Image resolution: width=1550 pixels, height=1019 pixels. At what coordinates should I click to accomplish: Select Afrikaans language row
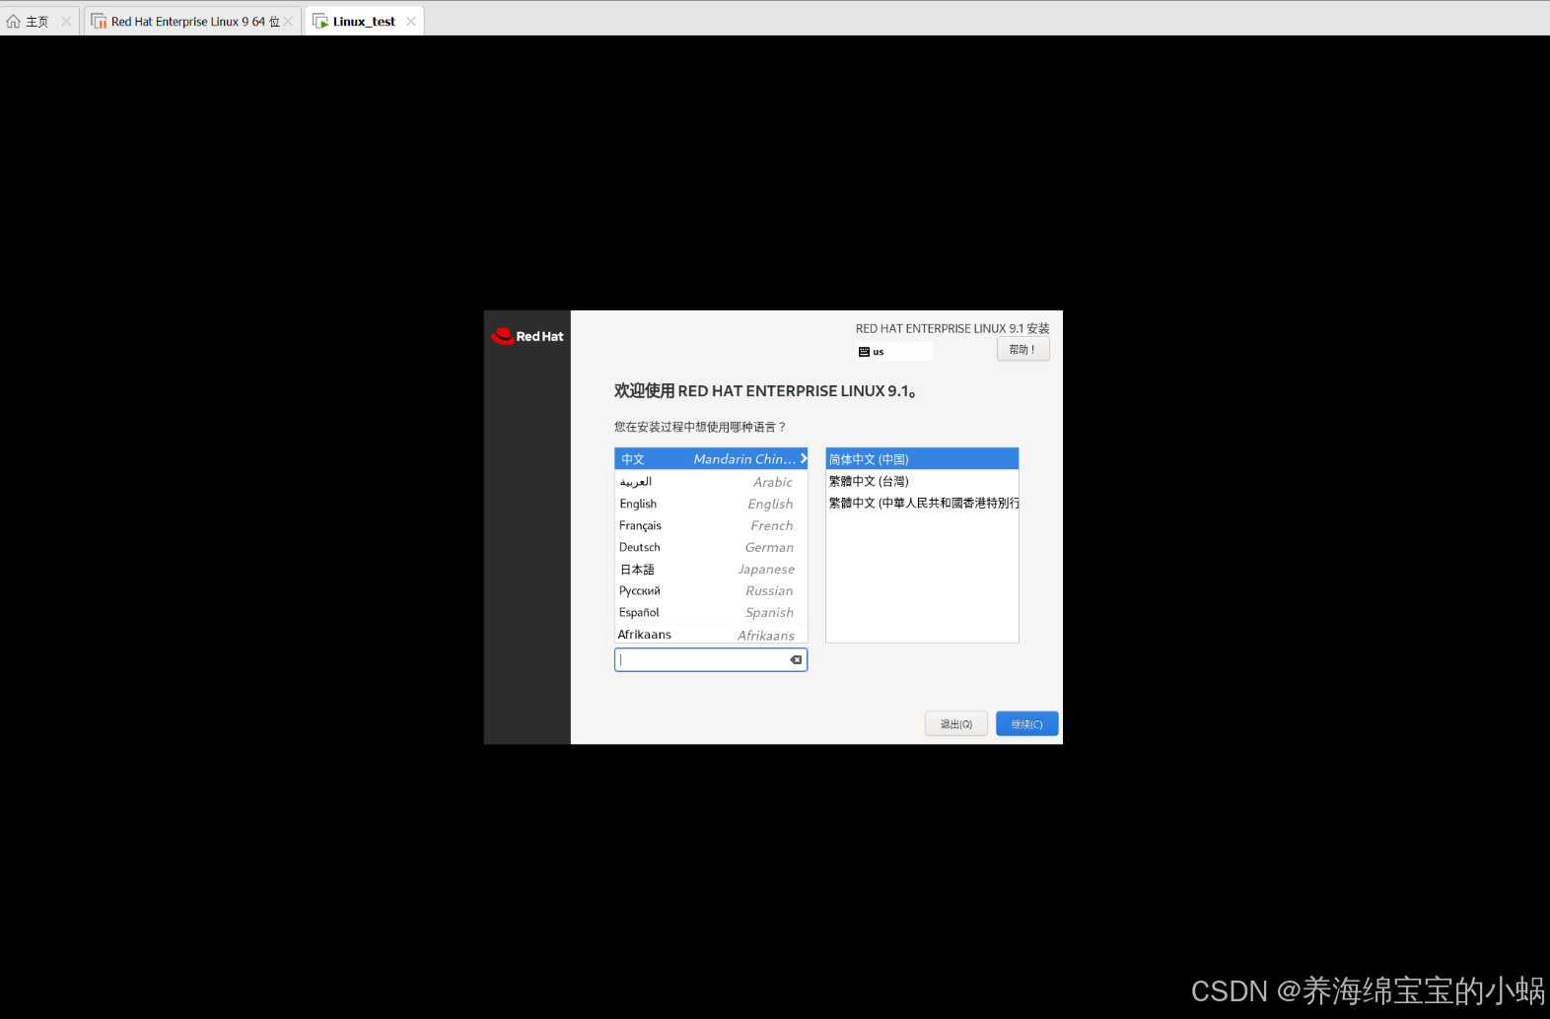tap(711, 634)
